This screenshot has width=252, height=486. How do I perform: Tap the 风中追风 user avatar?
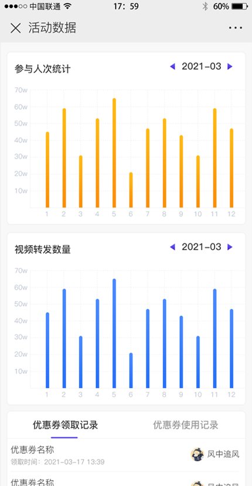197,454
